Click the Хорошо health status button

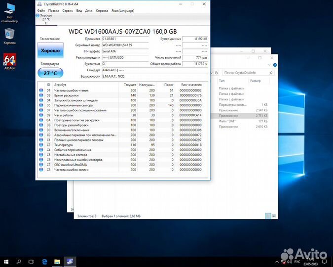point(50,50)
